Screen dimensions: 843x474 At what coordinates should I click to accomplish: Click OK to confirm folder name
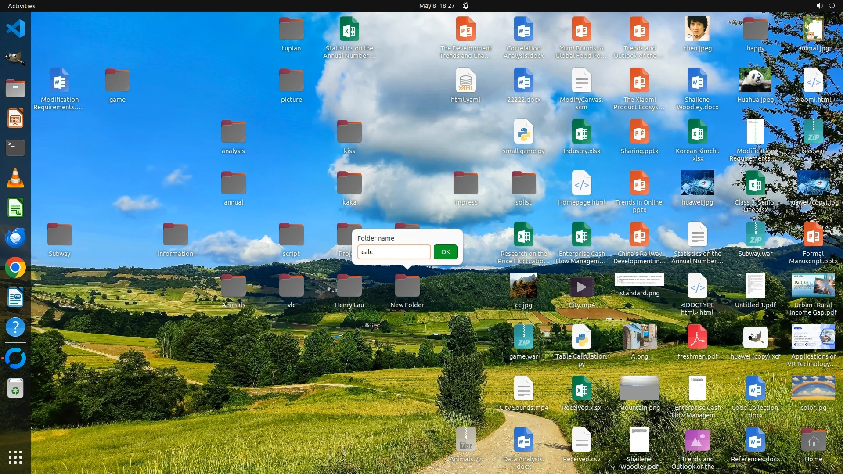445,252
